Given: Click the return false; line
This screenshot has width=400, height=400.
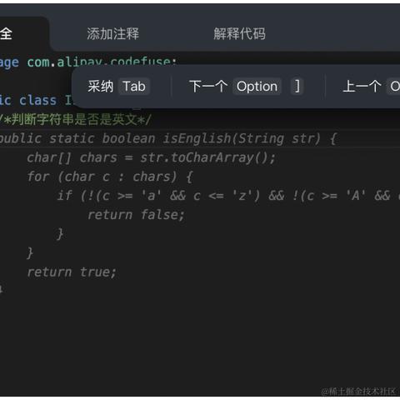Looking at the screenshot, I should [136, 215].
